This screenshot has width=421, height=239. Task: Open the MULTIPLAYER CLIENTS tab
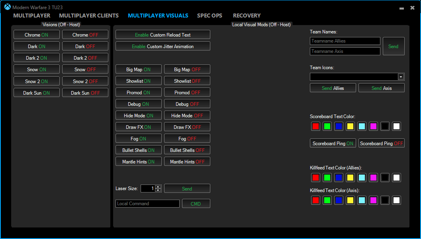coord(89,16)
